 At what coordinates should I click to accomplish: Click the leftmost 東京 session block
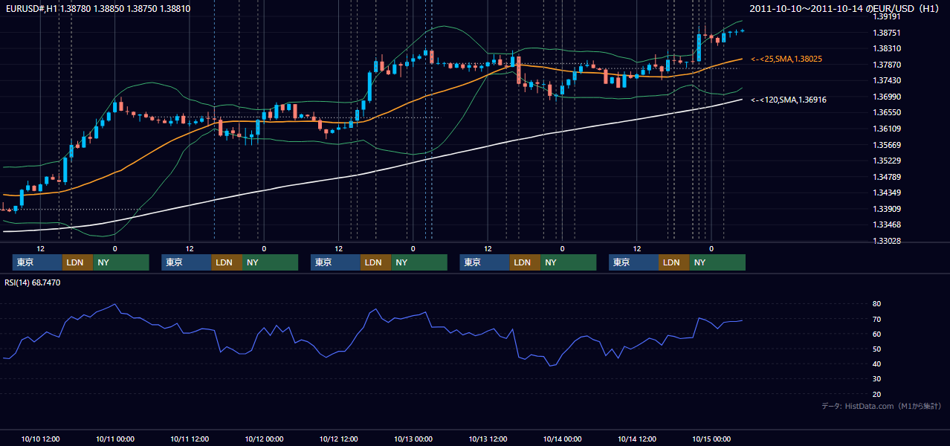click(37, 262)
